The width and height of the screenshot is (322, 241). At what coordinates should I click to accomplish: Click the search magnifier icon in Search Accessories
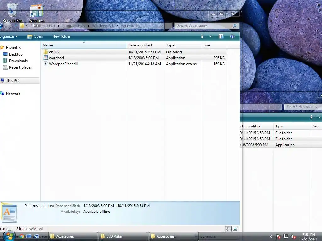pyautogui.click(x=235, y=26)
